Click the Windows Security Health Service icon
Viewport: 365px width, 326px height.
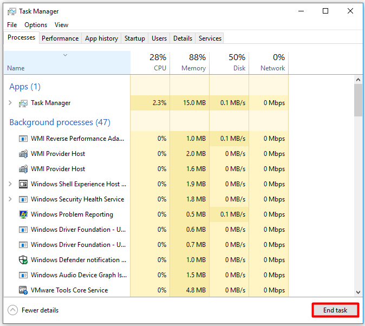coord(23,199)
